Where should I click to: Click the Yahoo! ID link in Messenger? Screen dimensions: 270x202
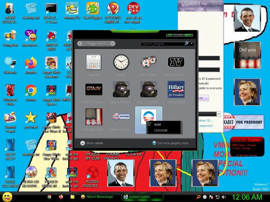206,120
